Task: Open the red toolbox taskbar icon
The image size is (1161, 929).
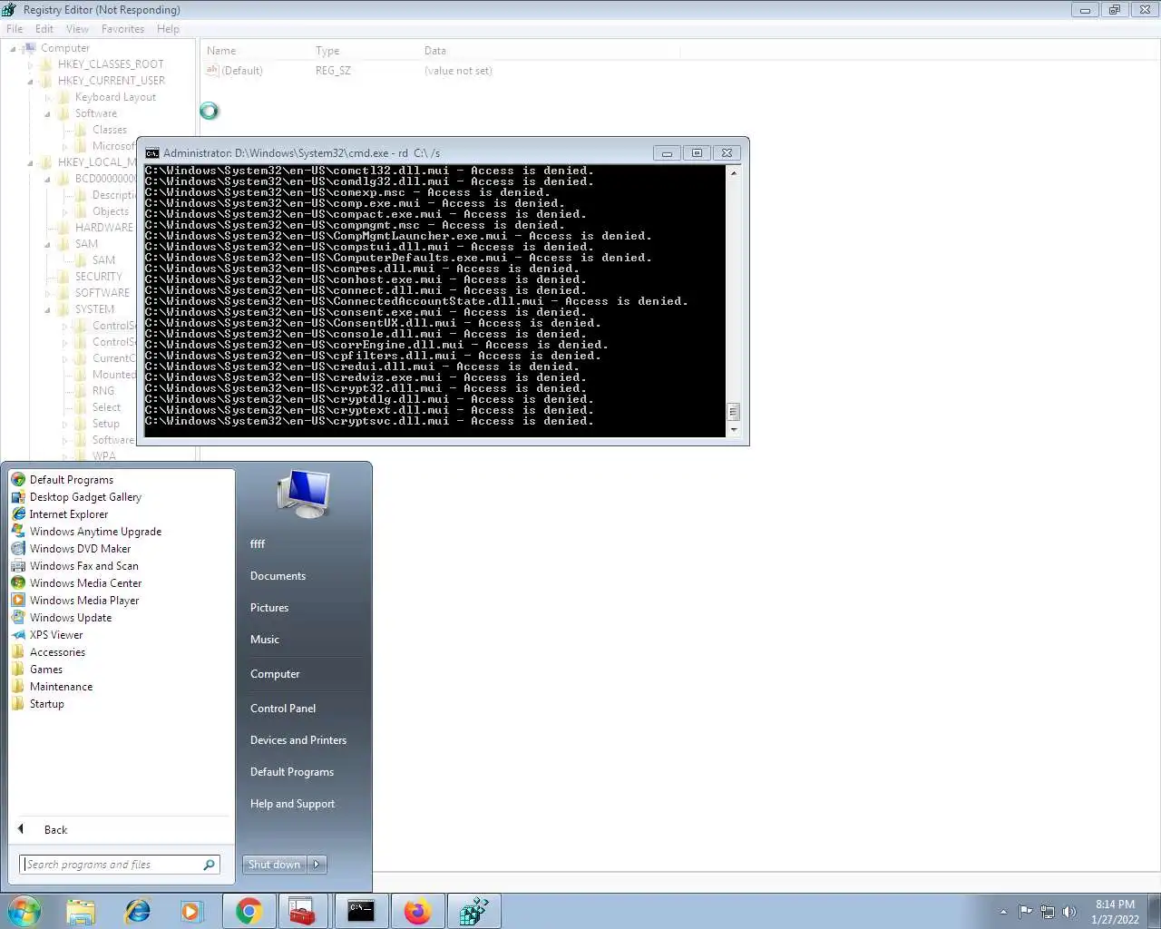Action: coord(302,911)
